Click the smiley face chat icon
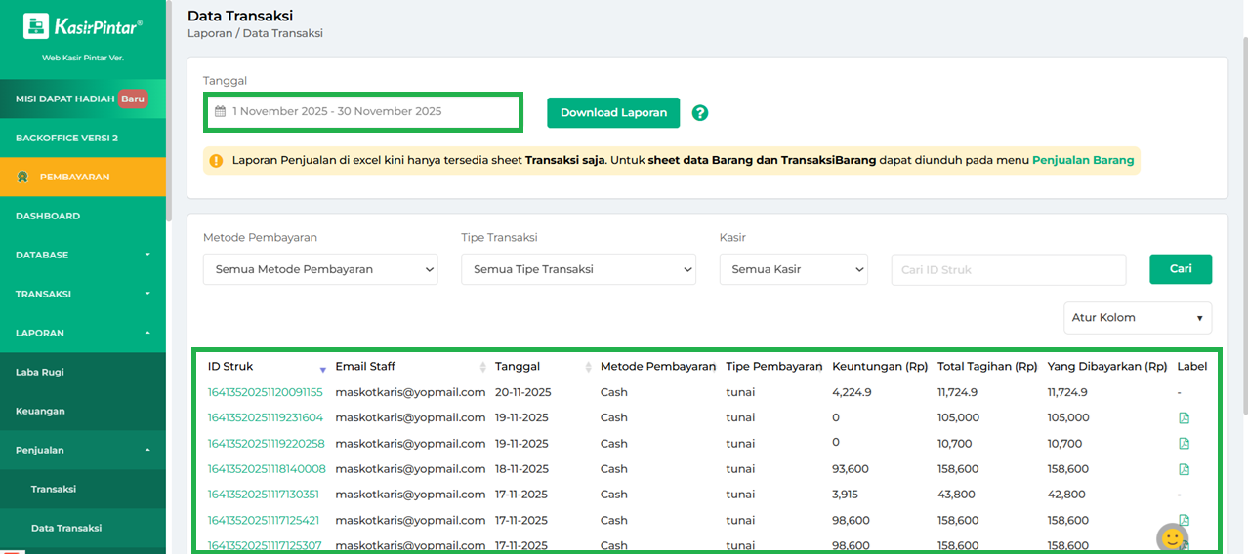The image size is (1248, 554). (x=1172, y=537)
